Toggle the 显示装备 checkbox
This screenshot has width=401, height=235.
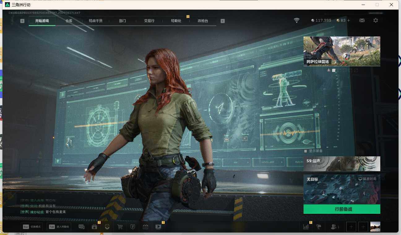click(306, 151)
